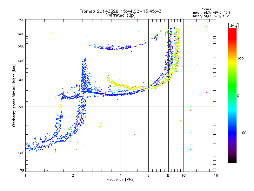Click the x-axis tick label '8'
The height and width of the screenshot is (191, 254).
click(168, 175)
